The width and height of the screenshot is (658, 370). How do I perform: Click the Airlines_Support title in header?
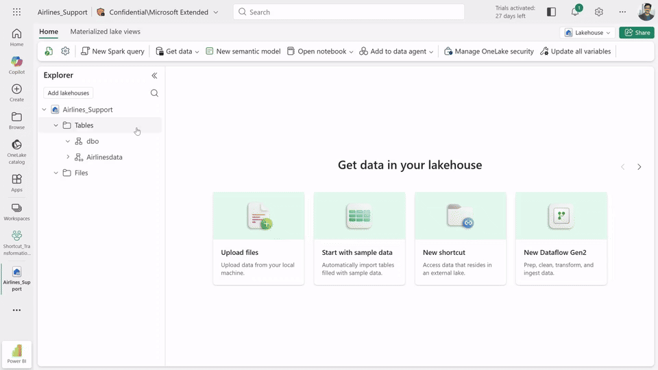tap(62, 12)
